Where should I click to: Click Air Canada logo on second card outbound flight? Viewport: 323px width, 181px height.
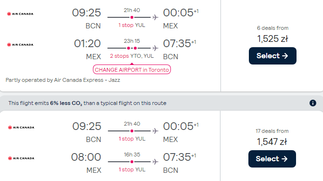point(21,128)
